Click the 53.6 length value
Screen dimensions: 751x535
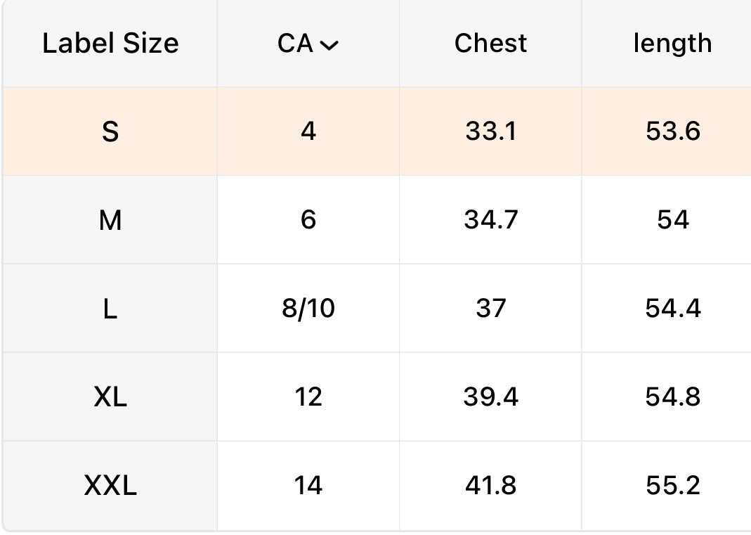click(x=672, y=132)
